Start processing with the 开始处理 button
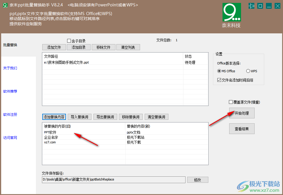Viewport: 283px width, 195px height. click(242, 113)
